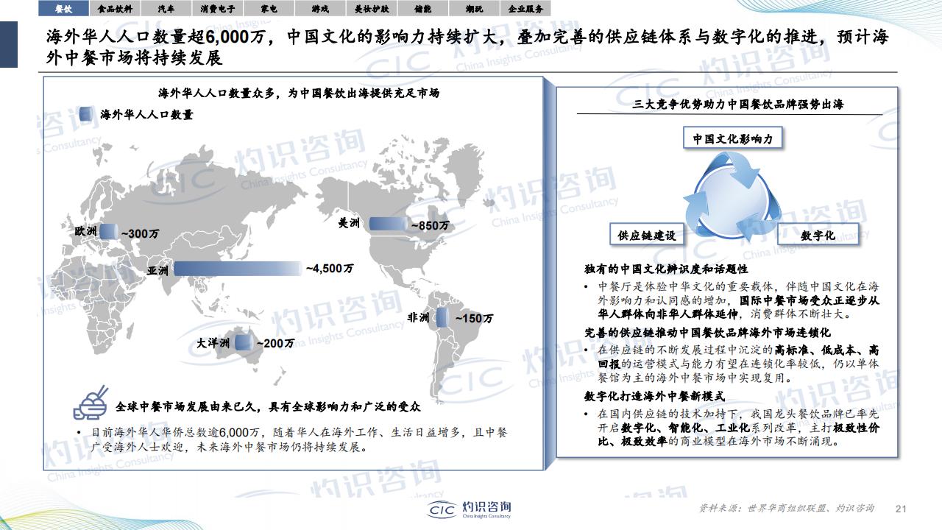Click the 亚洲 ~4,500万 bar
The height and width of the screenshot is (530, 942).
point(238,269)
